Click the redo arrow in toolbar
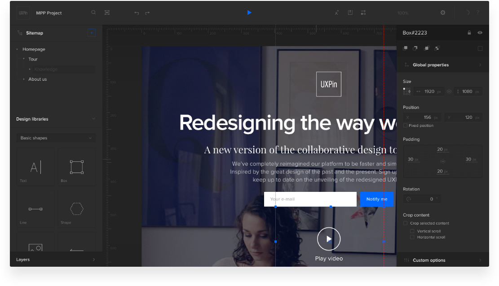This screenshot has width=499, height=286. (147, 13)
